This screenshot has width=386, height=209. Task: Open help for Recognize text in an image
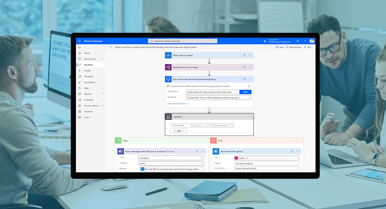tap(244, 67)
